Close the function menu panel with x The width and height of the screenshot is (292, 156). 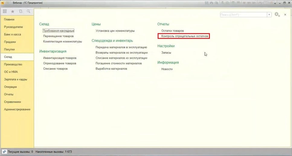pos(285,14)
